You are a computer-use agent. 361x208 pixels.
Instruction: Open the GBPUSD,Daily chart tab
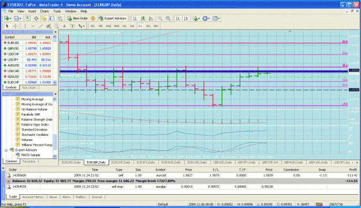pyautogui.click(x=222, y=162)
